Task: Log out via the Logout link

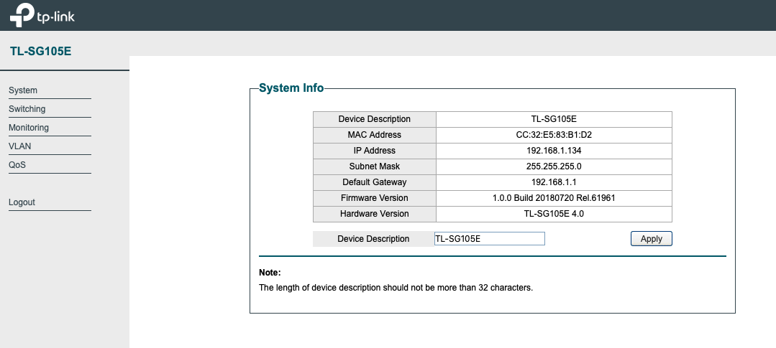Action: (22, 202)
